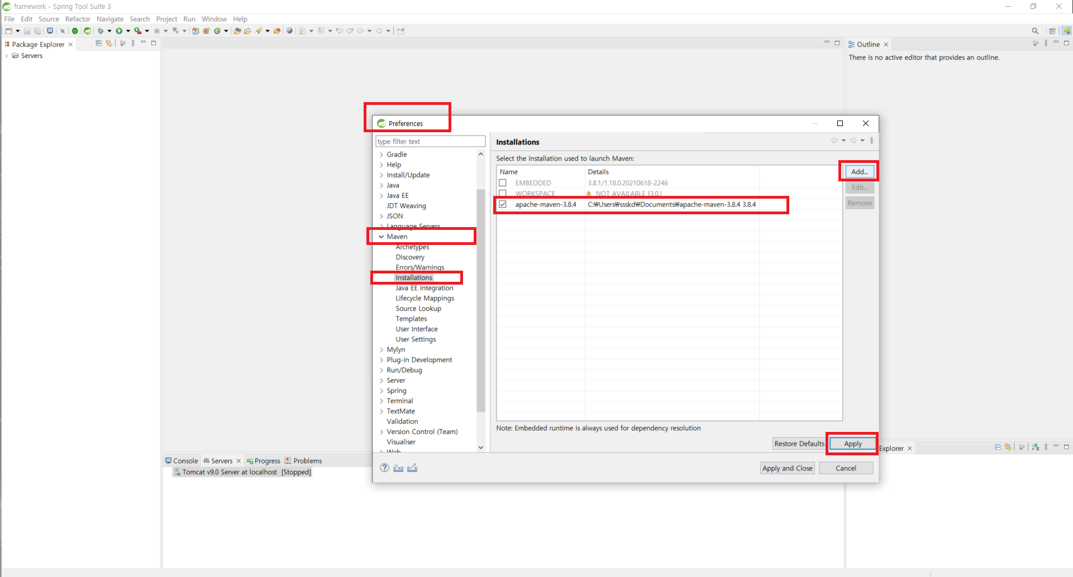The width and height of the screenshot is (1073, 577).
Task: Click the Search flashlight icon in toolbar
Action: pyautogui.click(x=259, y=31)
